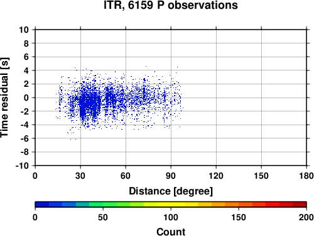Click the 'Time residual [s]' y-axis label
This screenshot has width=314, height=236.
point(4,98)
